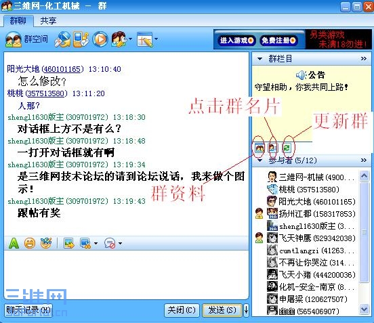Click the 发送(S) button

(222, 310)
